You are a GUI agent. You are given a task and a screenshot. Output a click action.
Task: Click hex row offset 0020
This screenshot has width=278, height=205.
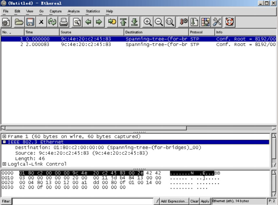point(8,183)
